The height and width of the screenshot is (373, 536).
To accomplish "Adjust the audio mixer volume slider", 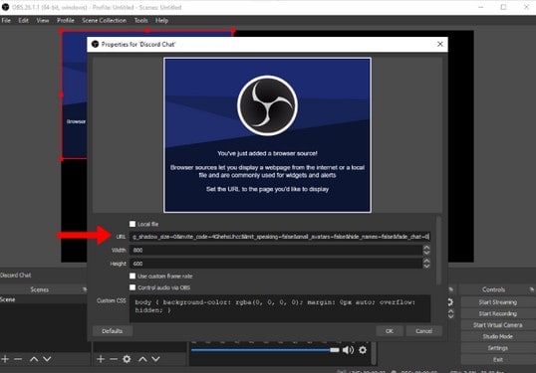I will point(265,350).
